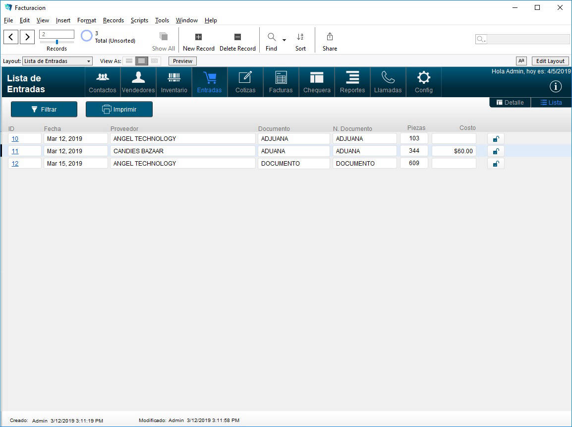Open the Cotizas section
This screenshot has height=427, width=572.
245,82
